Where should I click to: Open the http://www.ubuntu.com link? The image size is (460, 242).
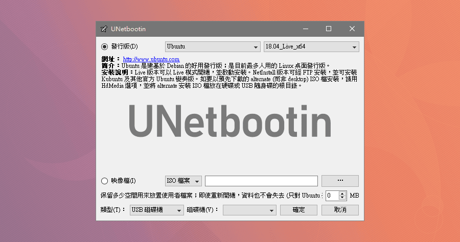151,59
